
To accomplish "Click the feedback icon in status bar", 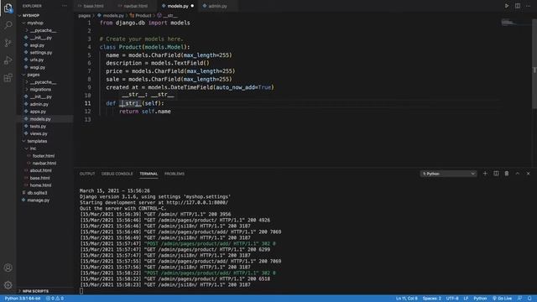I will pos(519,299).
